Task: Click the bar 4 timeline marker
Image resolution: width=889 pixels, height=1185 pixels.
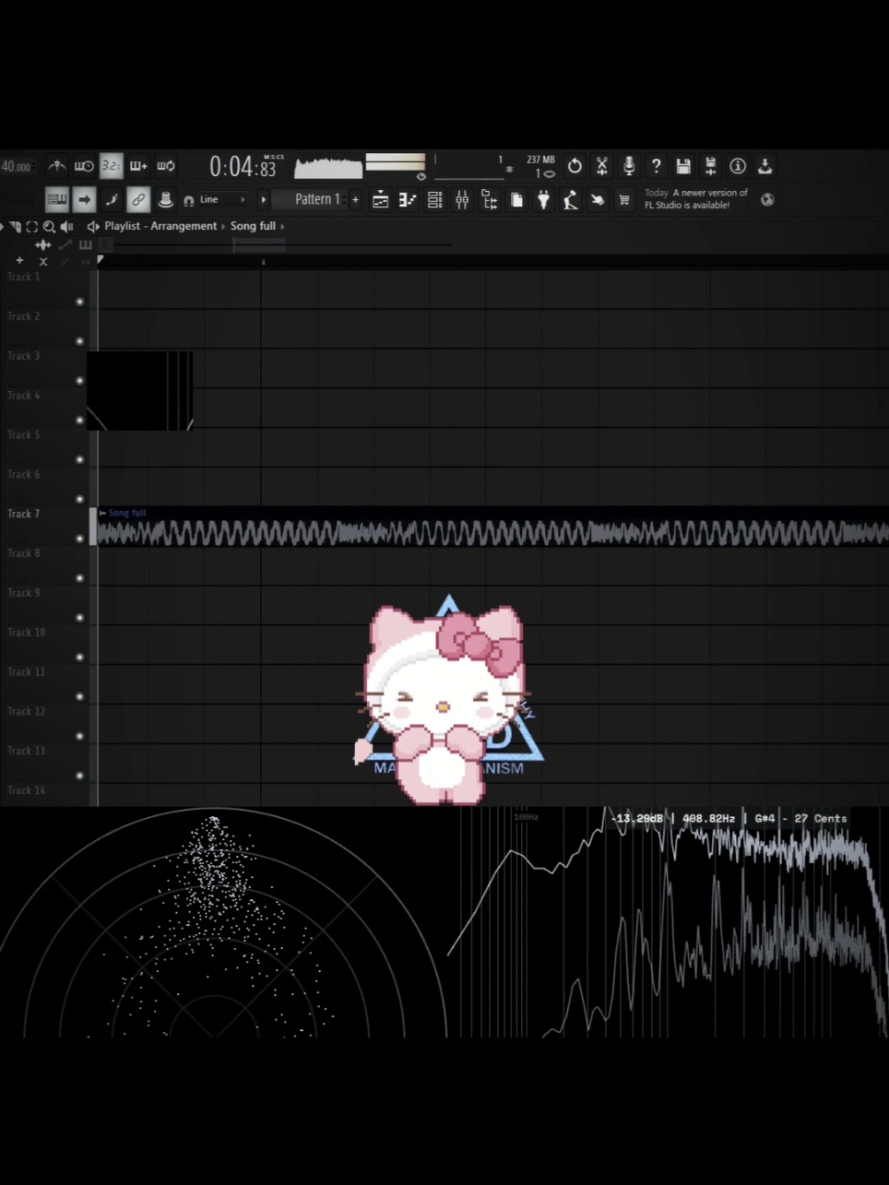Action: coord(263,263)
